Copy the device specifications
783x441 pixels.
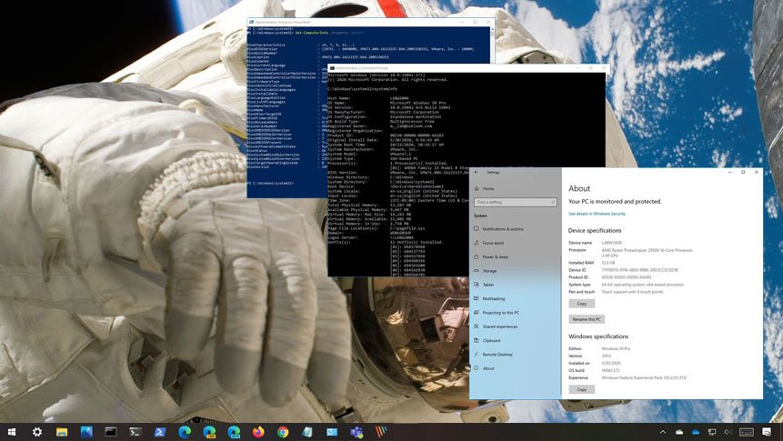click(581, 303)
